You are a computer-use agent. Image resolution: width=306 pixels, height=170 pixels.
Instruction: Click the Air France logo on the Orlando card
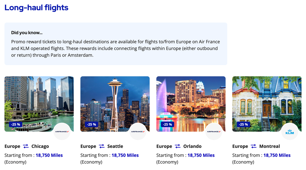click(x=214, y=132)
